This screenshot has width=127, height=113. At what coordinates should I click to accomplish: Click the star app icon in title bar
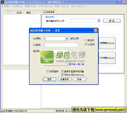pyautogui.click(x=3, y=2)
